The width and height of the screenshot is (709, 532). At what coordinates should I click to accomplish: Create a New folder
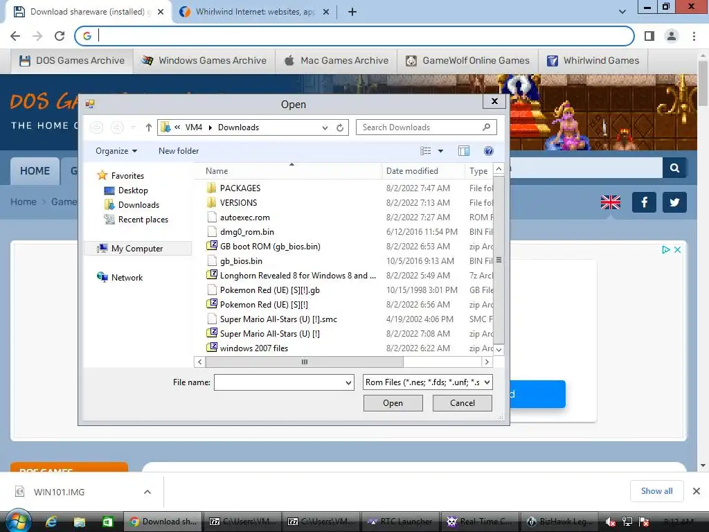(179, 151)
